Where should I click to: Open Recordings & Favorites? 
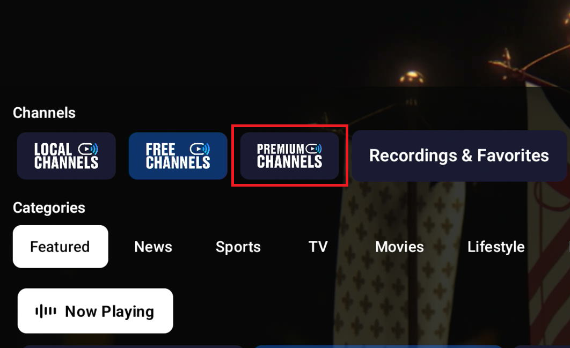459,156
